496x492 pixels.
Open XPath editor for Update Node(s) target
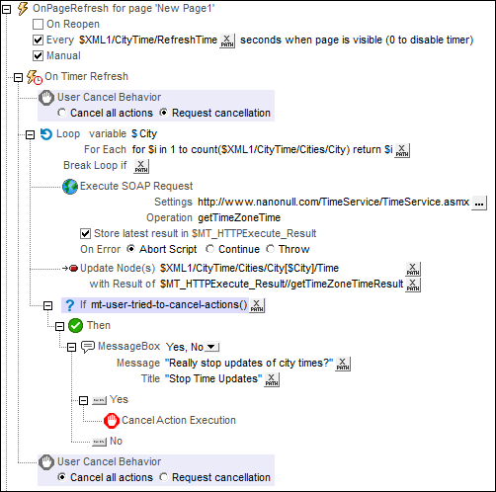413,269
